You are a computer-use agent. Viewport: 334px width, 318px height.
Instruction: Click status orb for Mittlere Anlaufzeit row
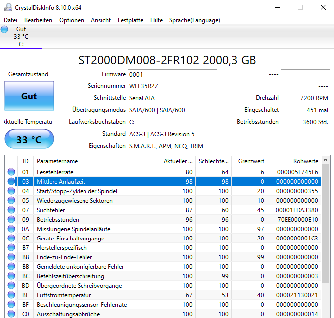click(11, 181)
